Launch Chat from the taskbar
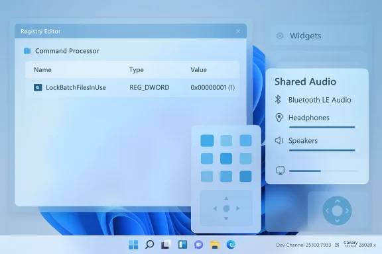The height and width of the screenshot is (254, 382). [198, 245]
